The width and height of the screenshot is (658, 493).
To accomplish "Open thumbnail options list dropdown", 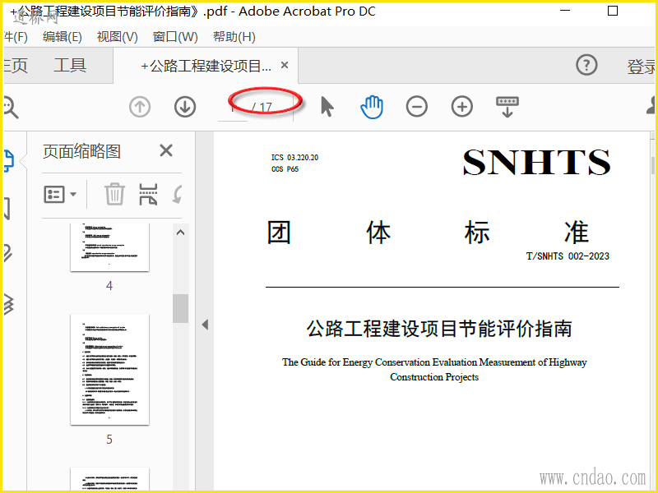I will 60,195.
